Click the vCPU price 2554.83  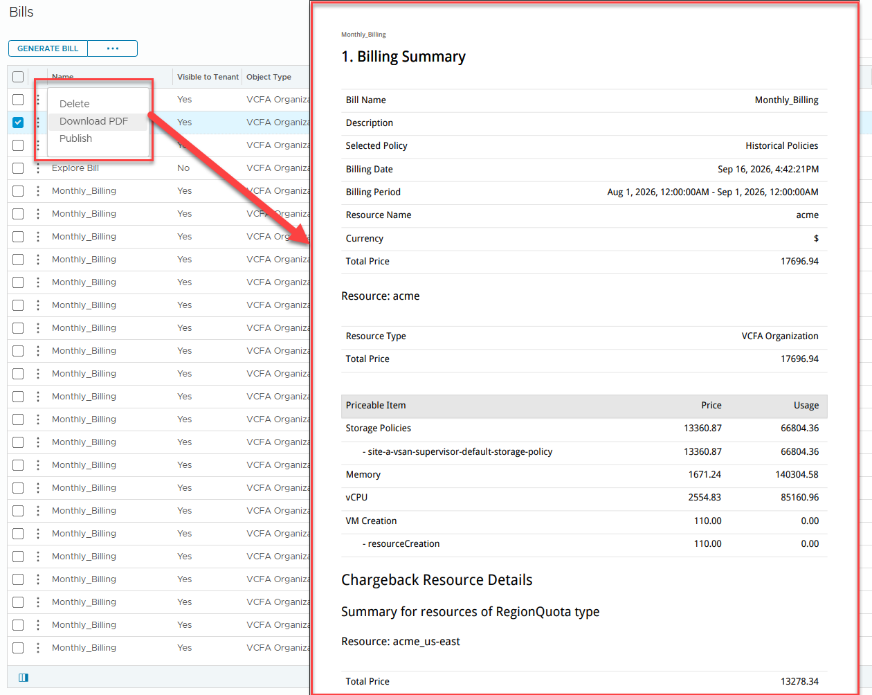pos(705,497)
